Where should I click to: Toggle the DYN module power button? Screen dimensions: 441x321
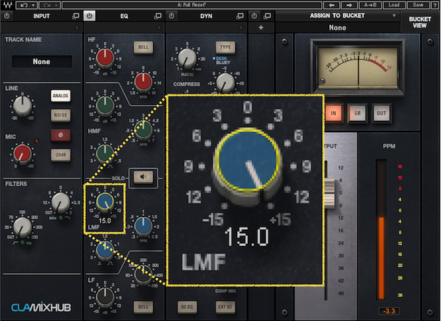click(172, 16)
